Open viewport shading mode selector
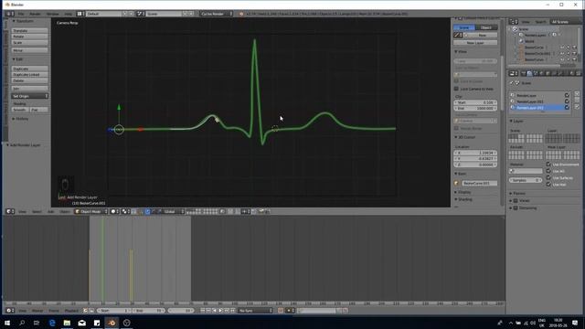585x329 pixels. point(114,211)
